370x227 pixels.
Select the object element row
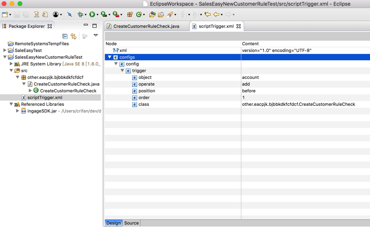click(237, 77)
